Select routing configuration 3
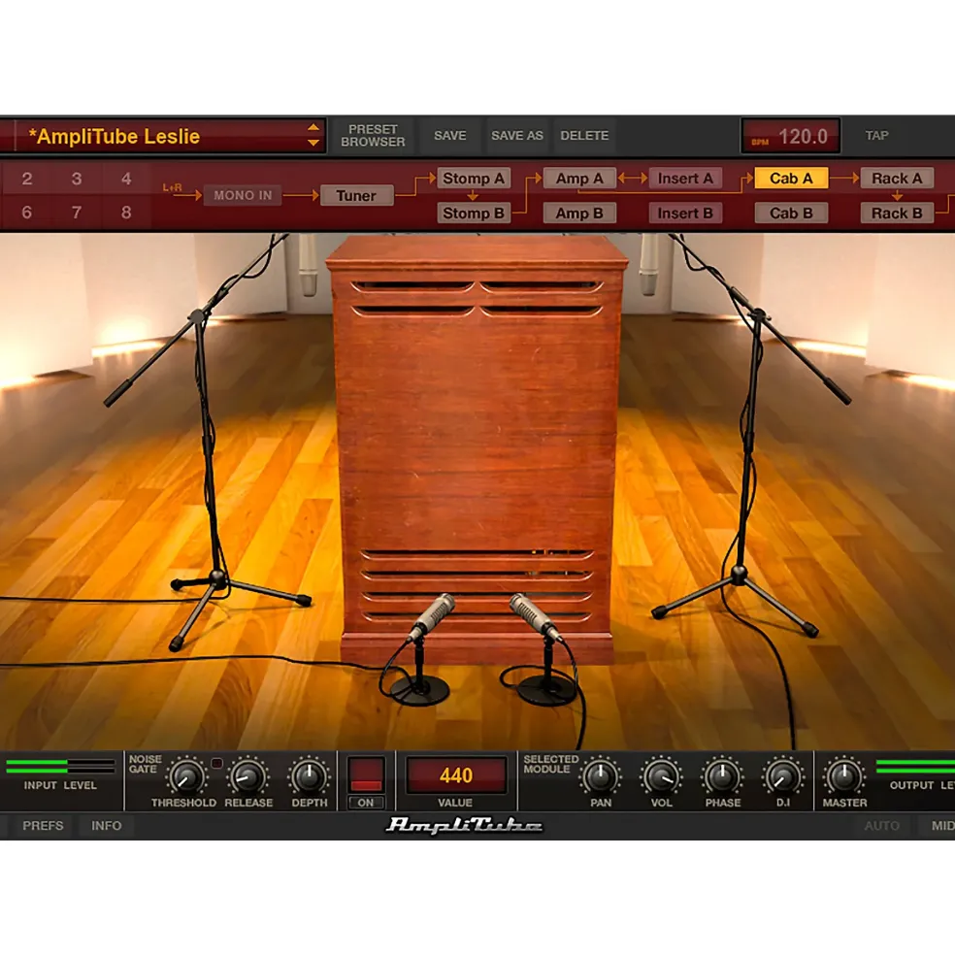 [x=77, y=179]
